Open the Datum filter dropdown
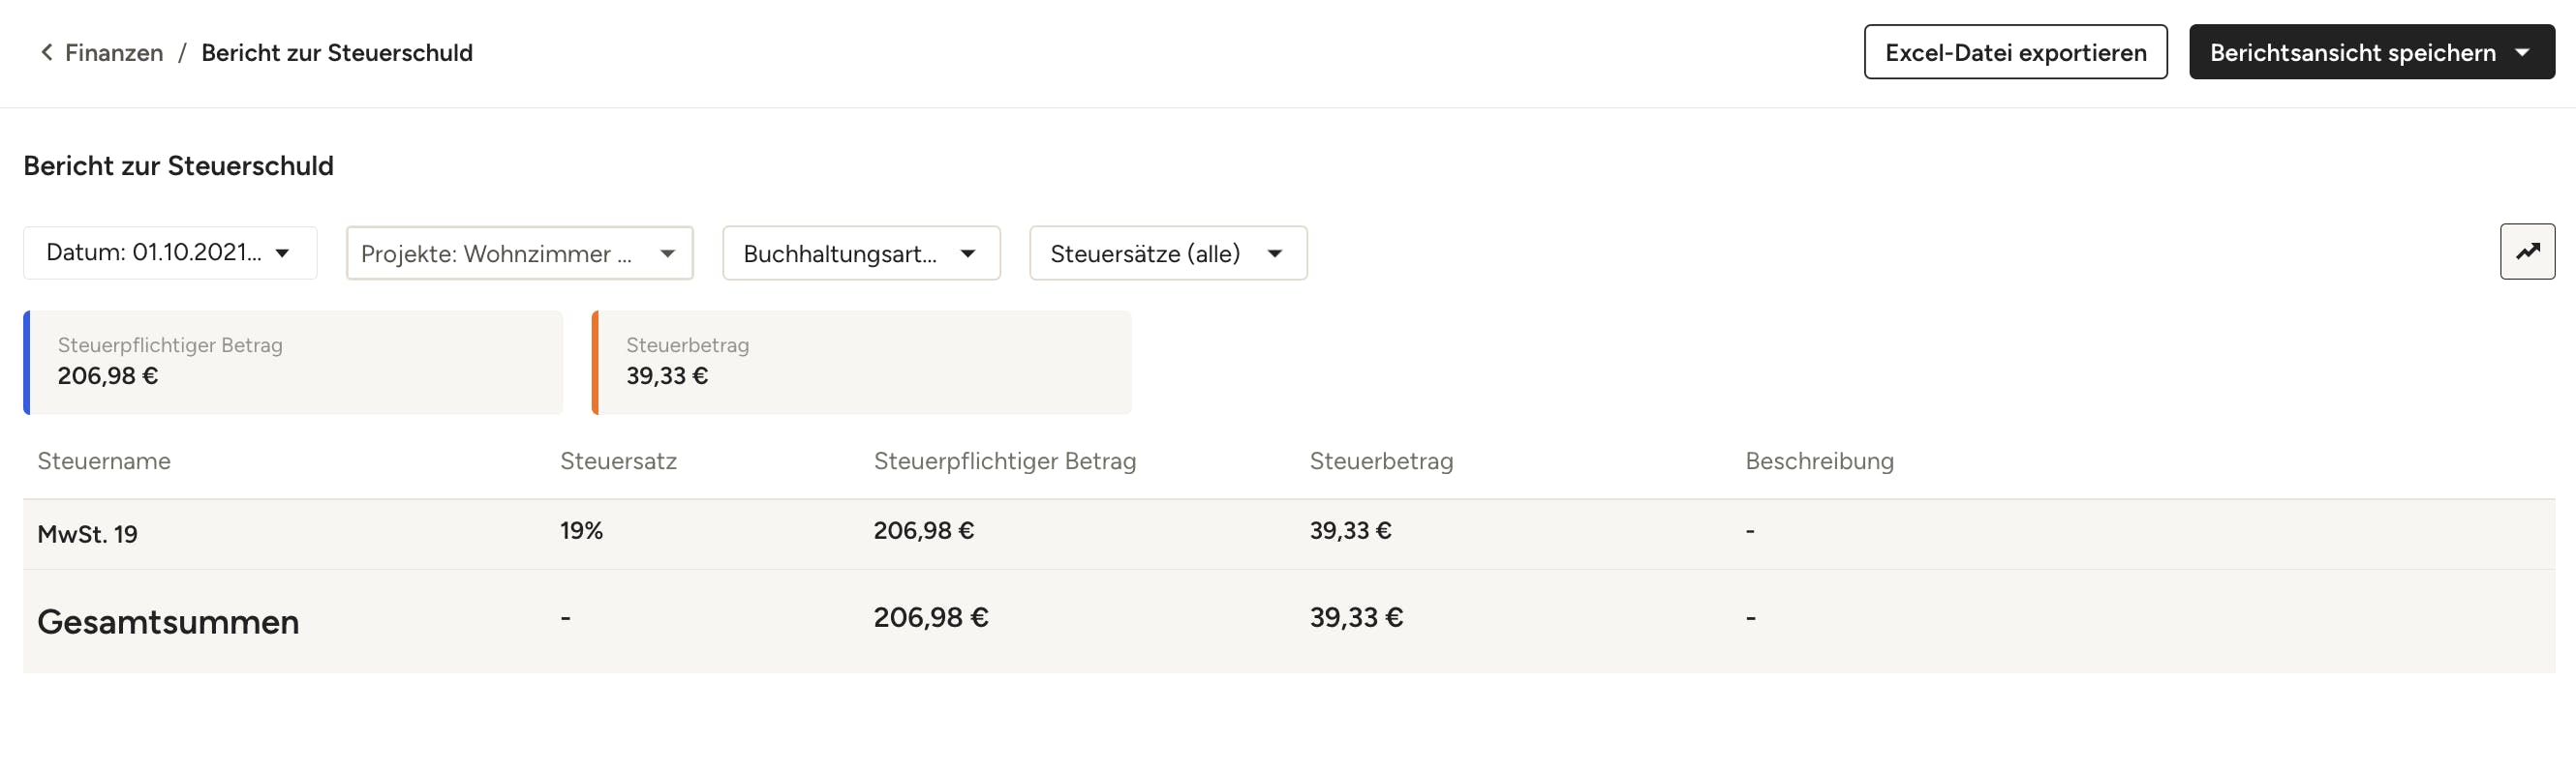Screen dimensions: 2576x770 click(170, 252)
